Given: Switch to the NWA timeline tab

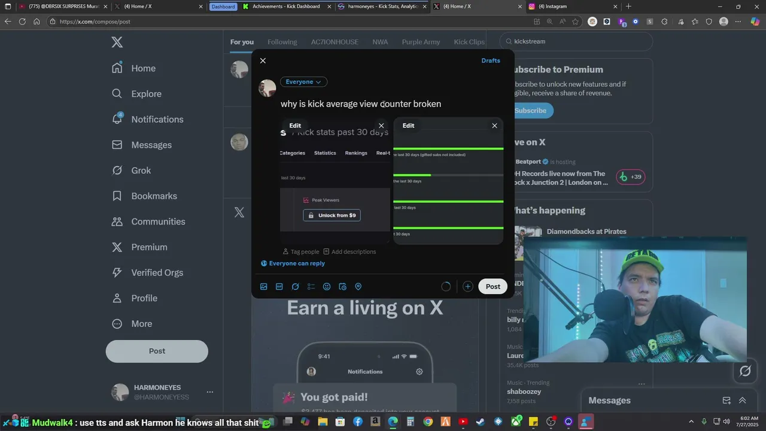Looking at the screenshot, I should [x=380, y=42].
